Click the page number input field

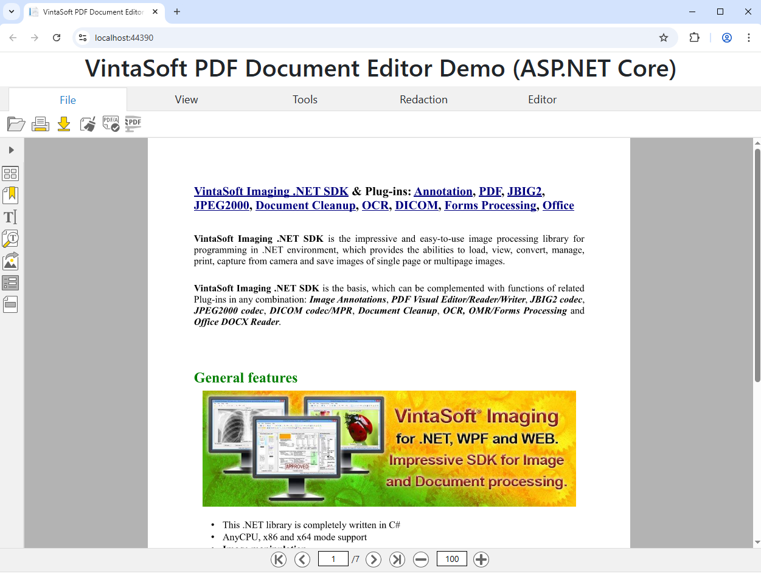(333, 559)
